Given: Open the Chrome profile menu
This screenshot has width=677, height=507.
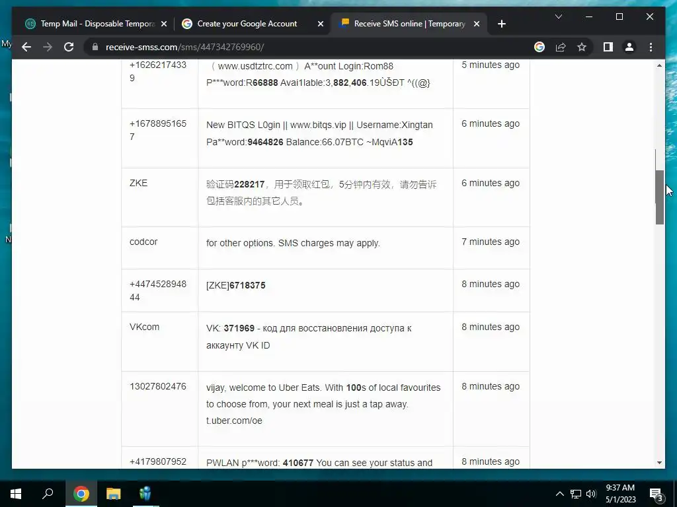Looking at the screenshot, I should [x=629, y=47].
